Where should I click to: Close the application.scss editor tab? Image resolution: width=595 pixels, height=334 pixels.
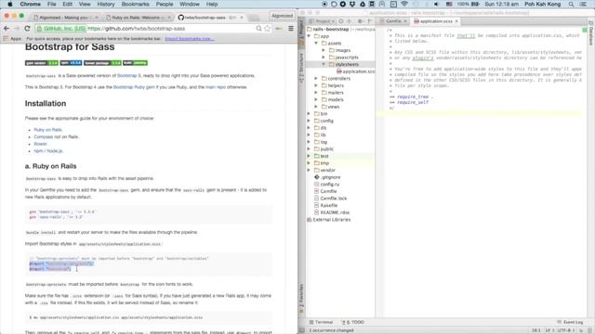click(456, 21)
